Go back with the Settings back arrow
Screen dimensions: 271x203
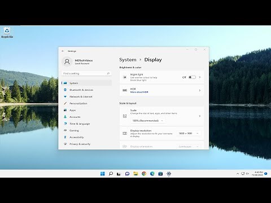click(x=63, y=51)
